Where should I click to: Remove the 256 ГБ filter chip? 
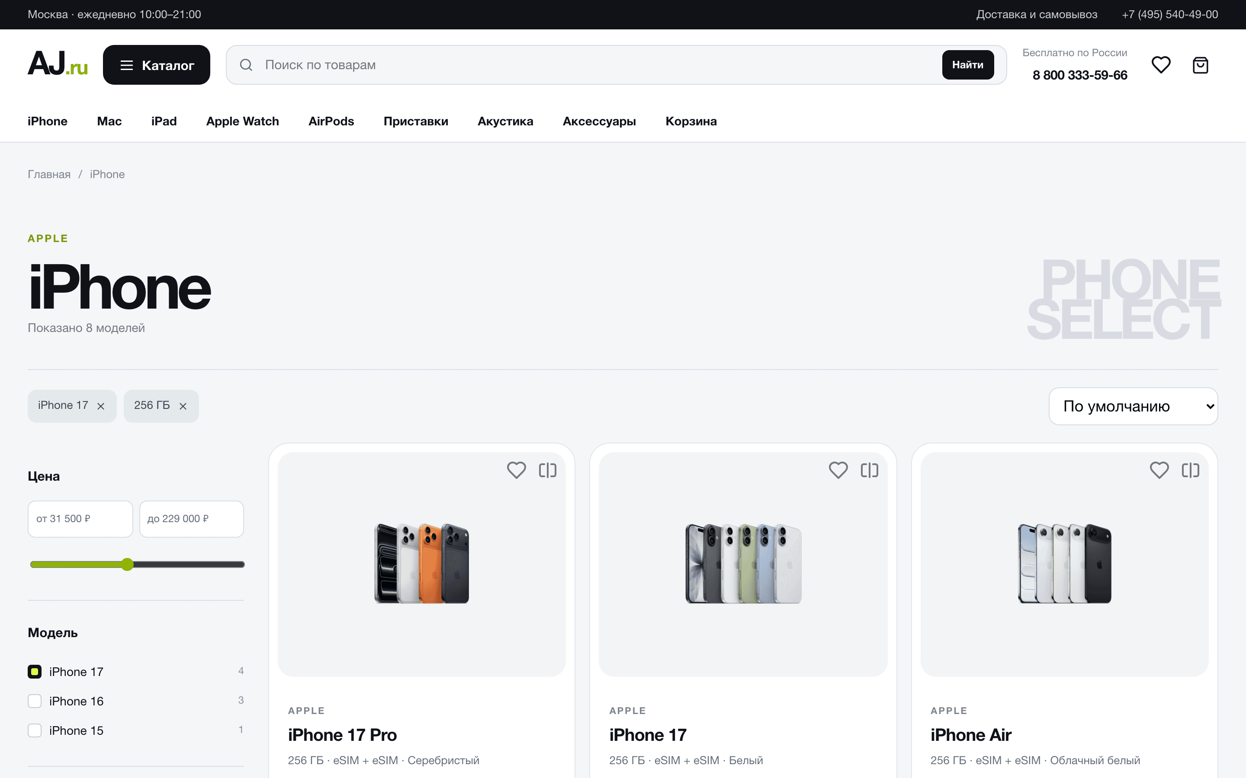click(x=183, y=406)
